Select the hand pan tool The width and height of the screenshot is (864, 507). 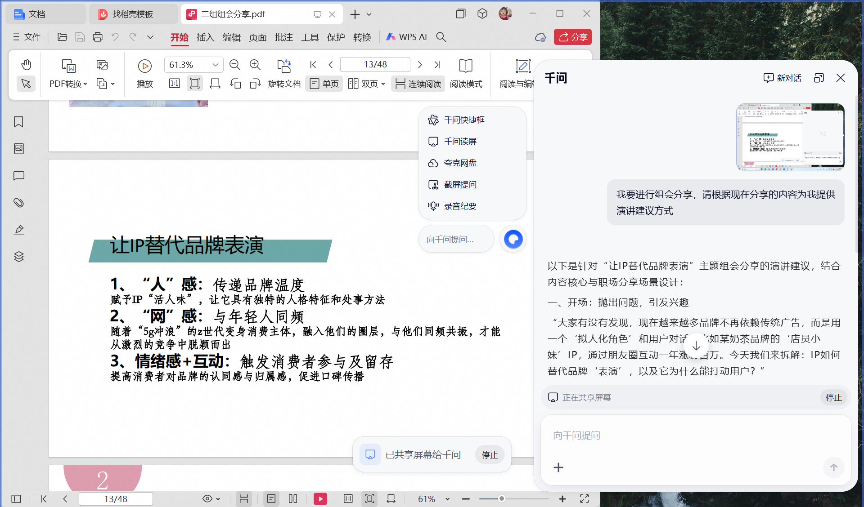click(26, 65)
